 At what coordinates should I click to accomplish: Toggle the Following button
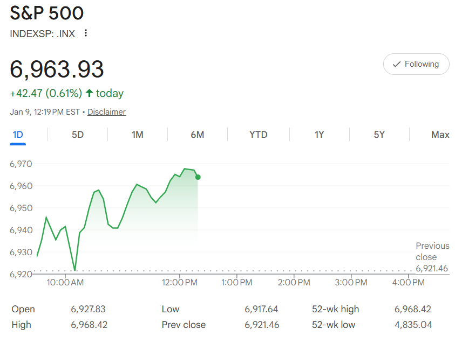[416, 64]
